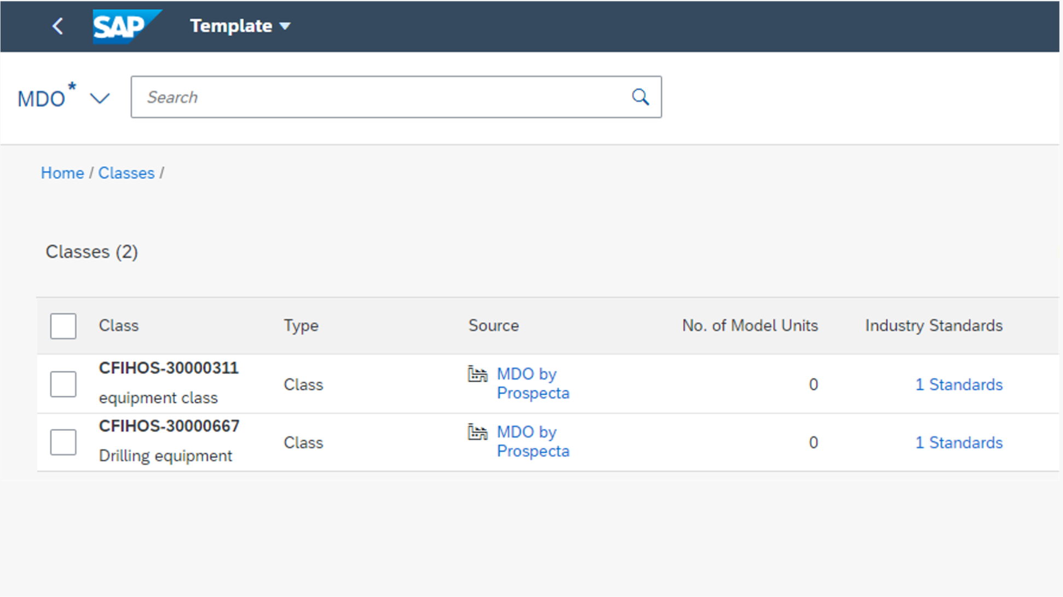Check the row checkbox for CFIHOS-30000667
The image size is (1063, 597).
click(x=62, y=442)
